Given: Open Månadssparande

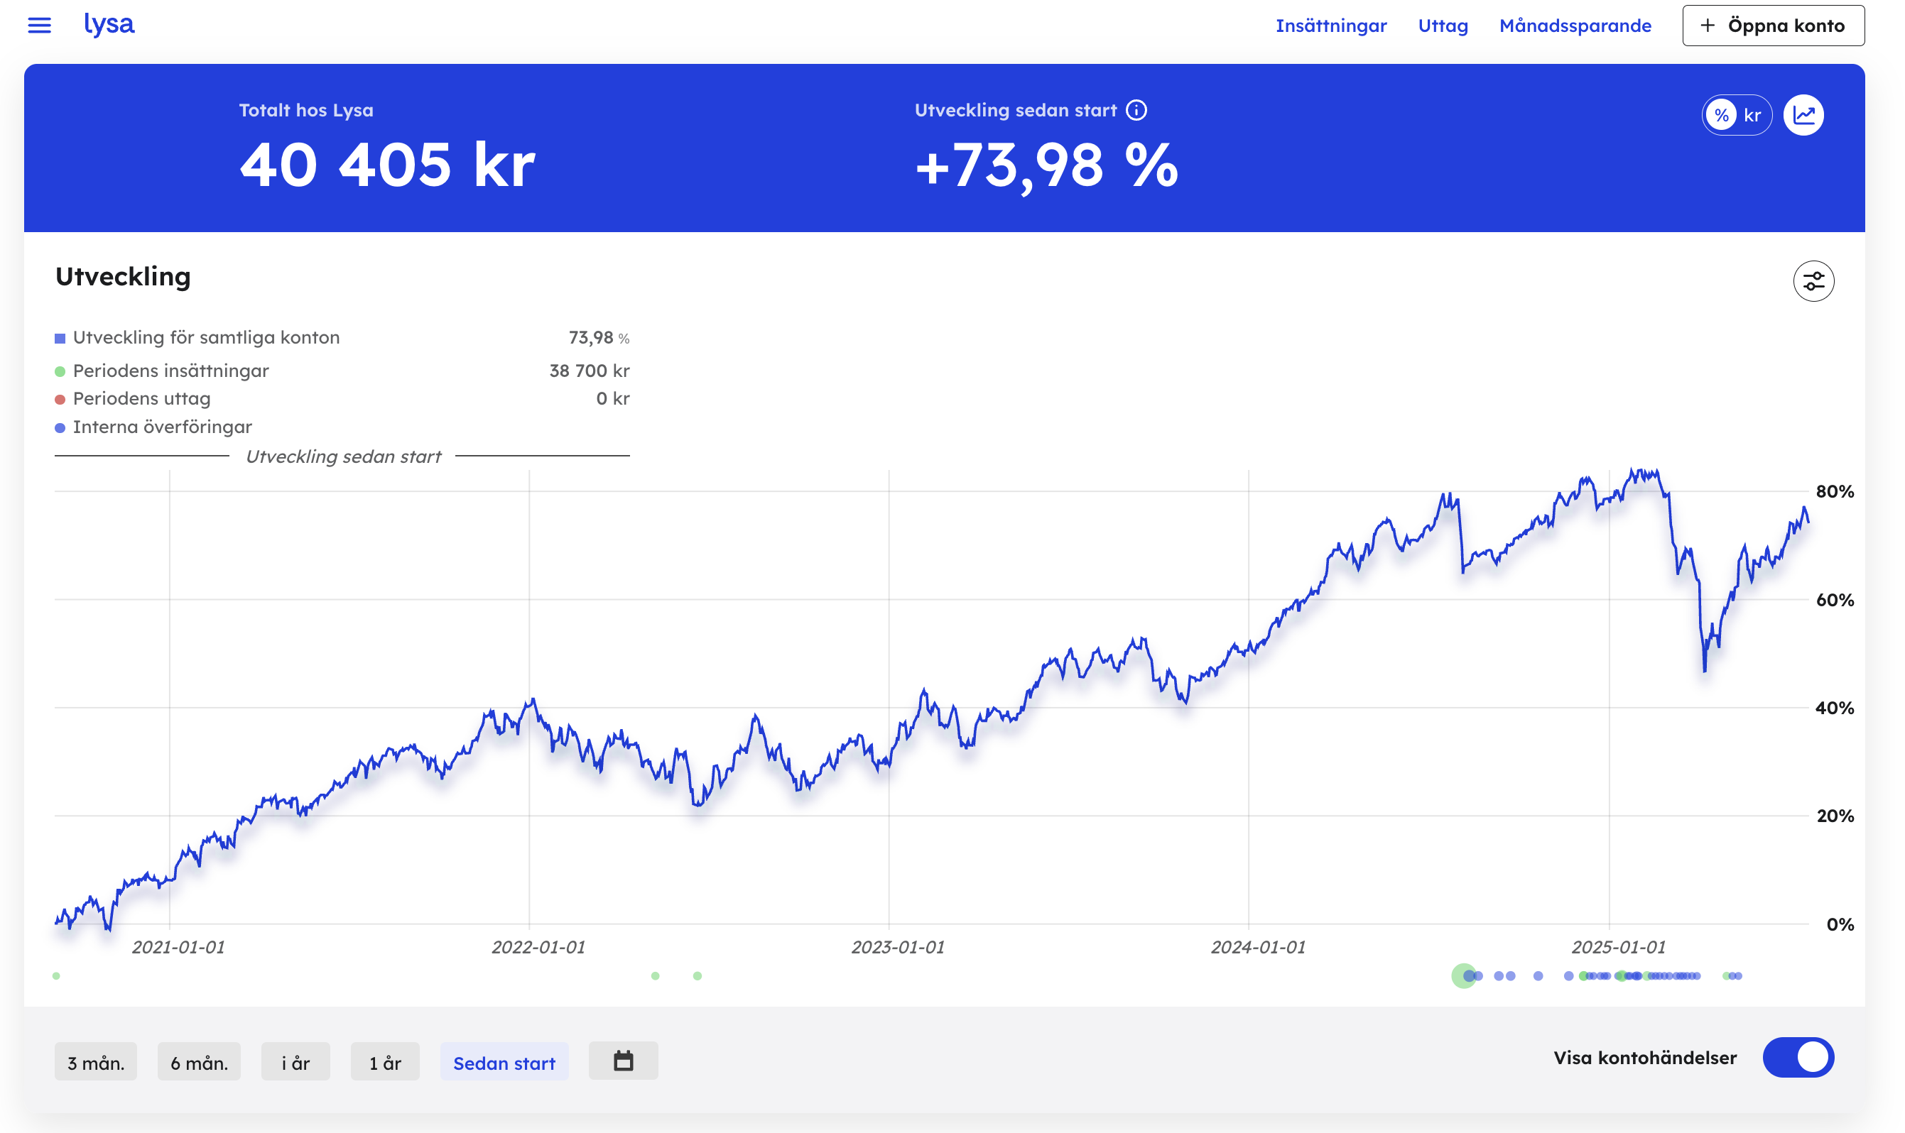Looking at the screenshot, I should click(x=1575, y=25).
